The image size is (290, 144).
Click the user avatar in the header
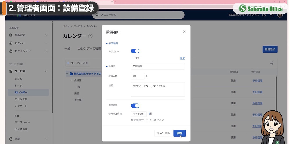pos(280,15)
